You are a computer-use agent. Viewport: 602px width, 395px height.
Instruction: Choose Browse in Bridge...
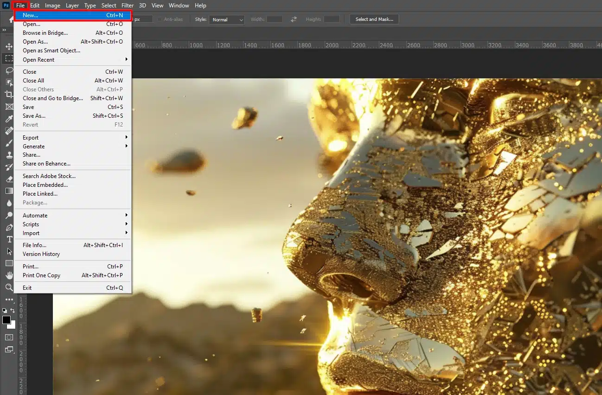(x=73, y=33)
